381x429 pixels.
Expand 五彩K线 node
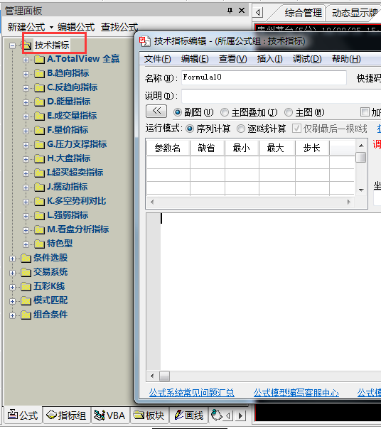tap(12, 287)
